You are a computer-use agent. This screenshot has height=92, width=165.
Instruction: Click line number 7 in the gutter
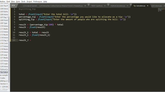[x=14, y=25]
